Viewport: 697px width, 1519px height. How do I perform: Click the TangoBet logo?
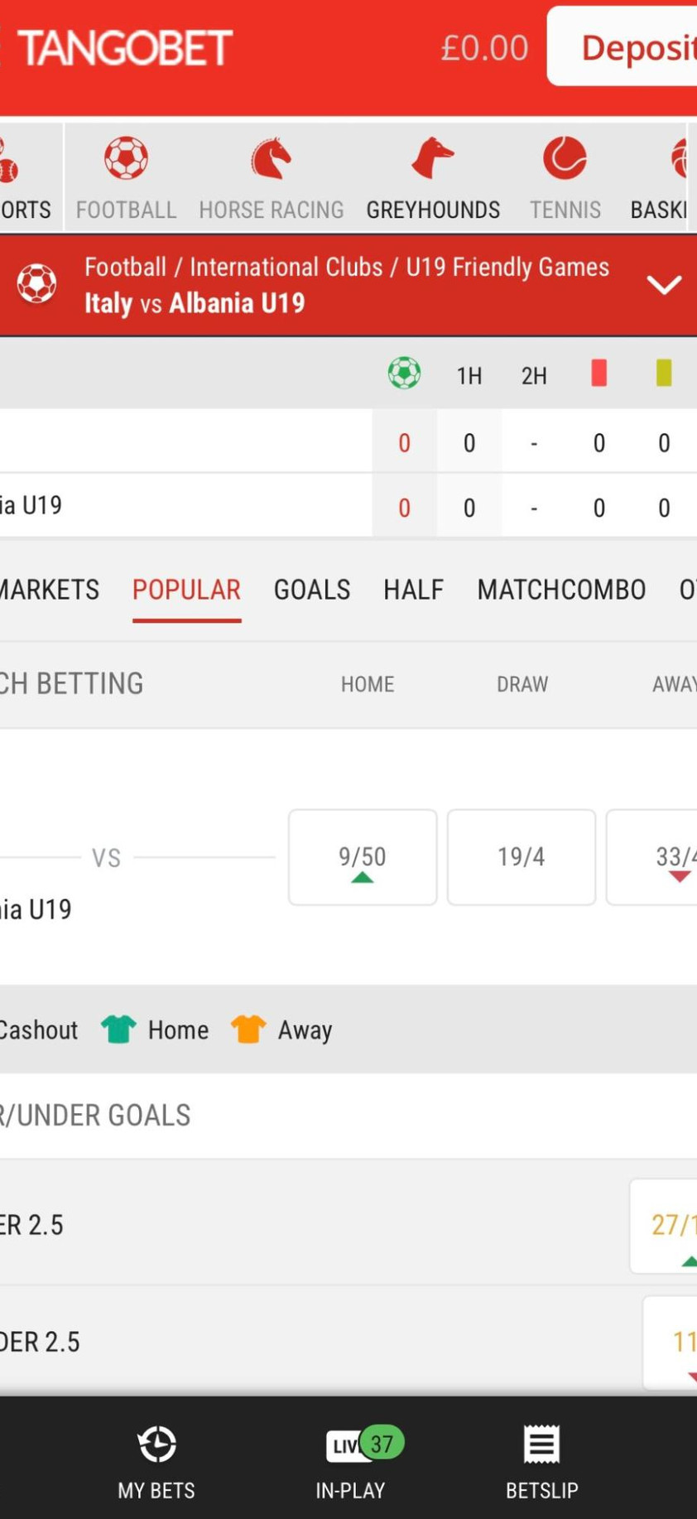124,48
